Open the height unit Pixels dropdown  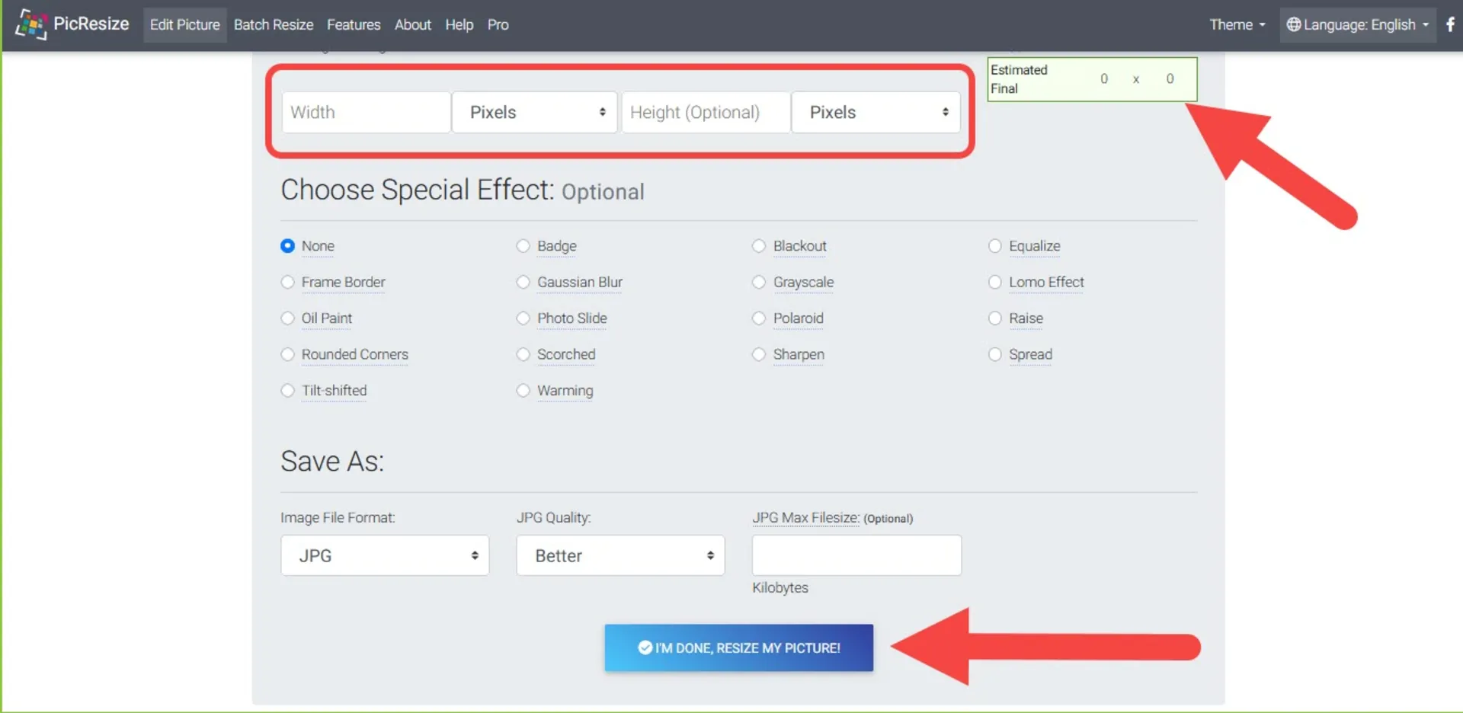876,113
